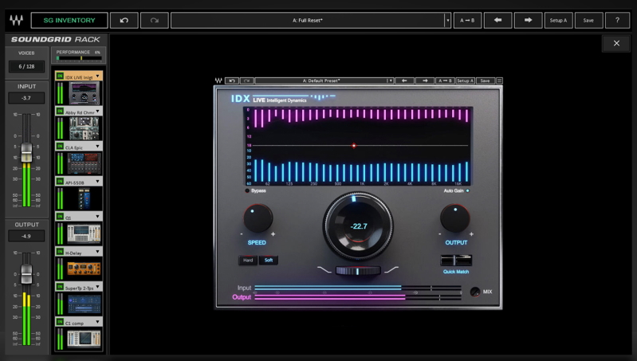Image resolution: width=637 pixels, height=361 pixels.
Task: Click the rack OUTPUT fader handle
Action: (x=26, y=274)
